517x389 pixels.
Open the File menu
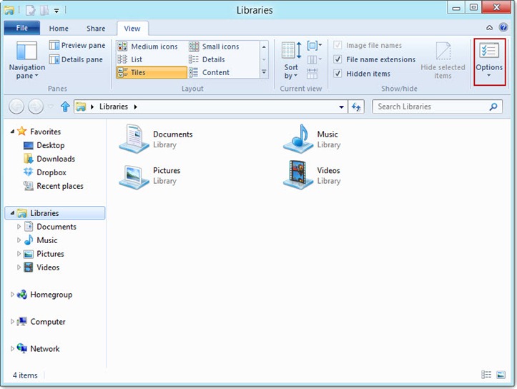[21, 29]
